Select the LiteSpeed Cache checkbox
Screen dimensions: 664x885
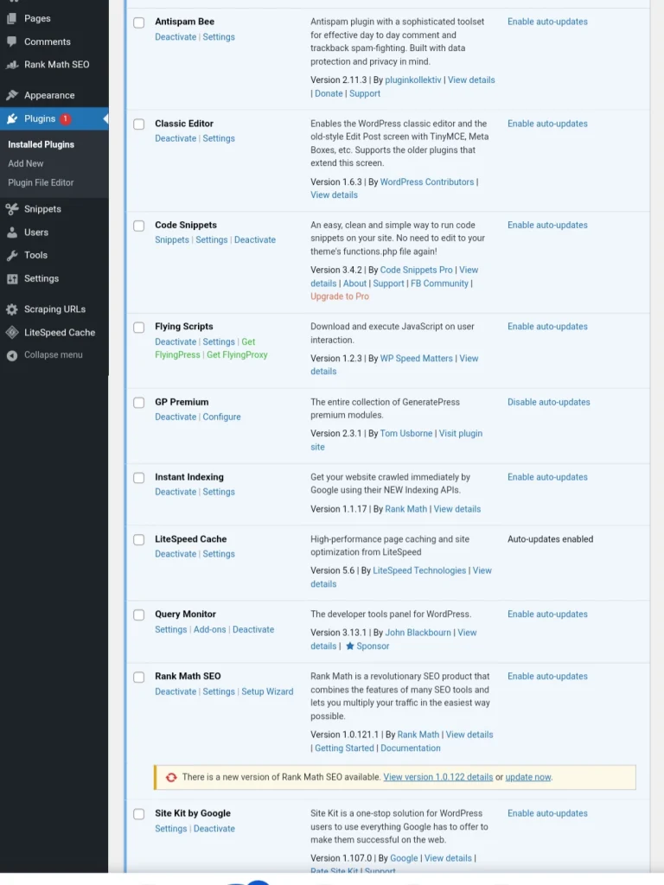coord(139,539)
